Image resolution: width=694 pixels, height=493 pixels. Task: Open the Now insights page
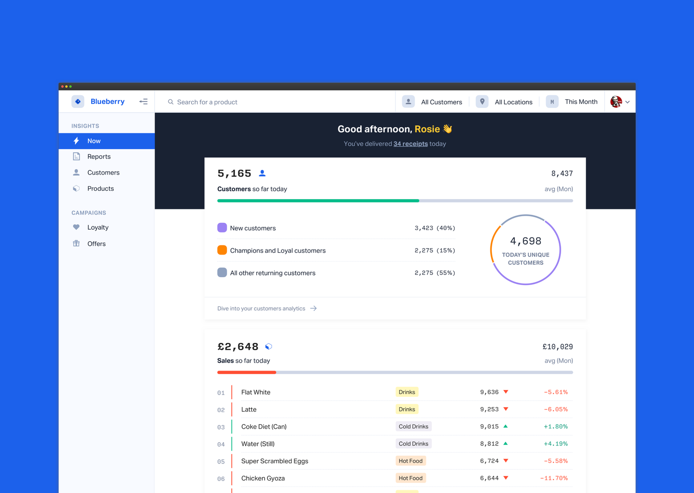[107, 141]
